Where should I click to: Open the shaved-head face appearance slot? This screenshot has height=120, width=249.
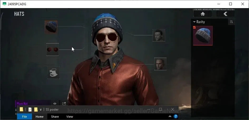coord(160,64)
